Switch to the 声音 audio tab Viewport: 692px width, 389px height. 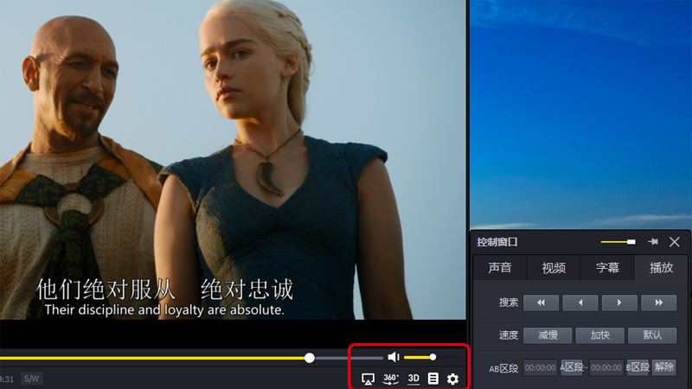click(x=500, y=268)
